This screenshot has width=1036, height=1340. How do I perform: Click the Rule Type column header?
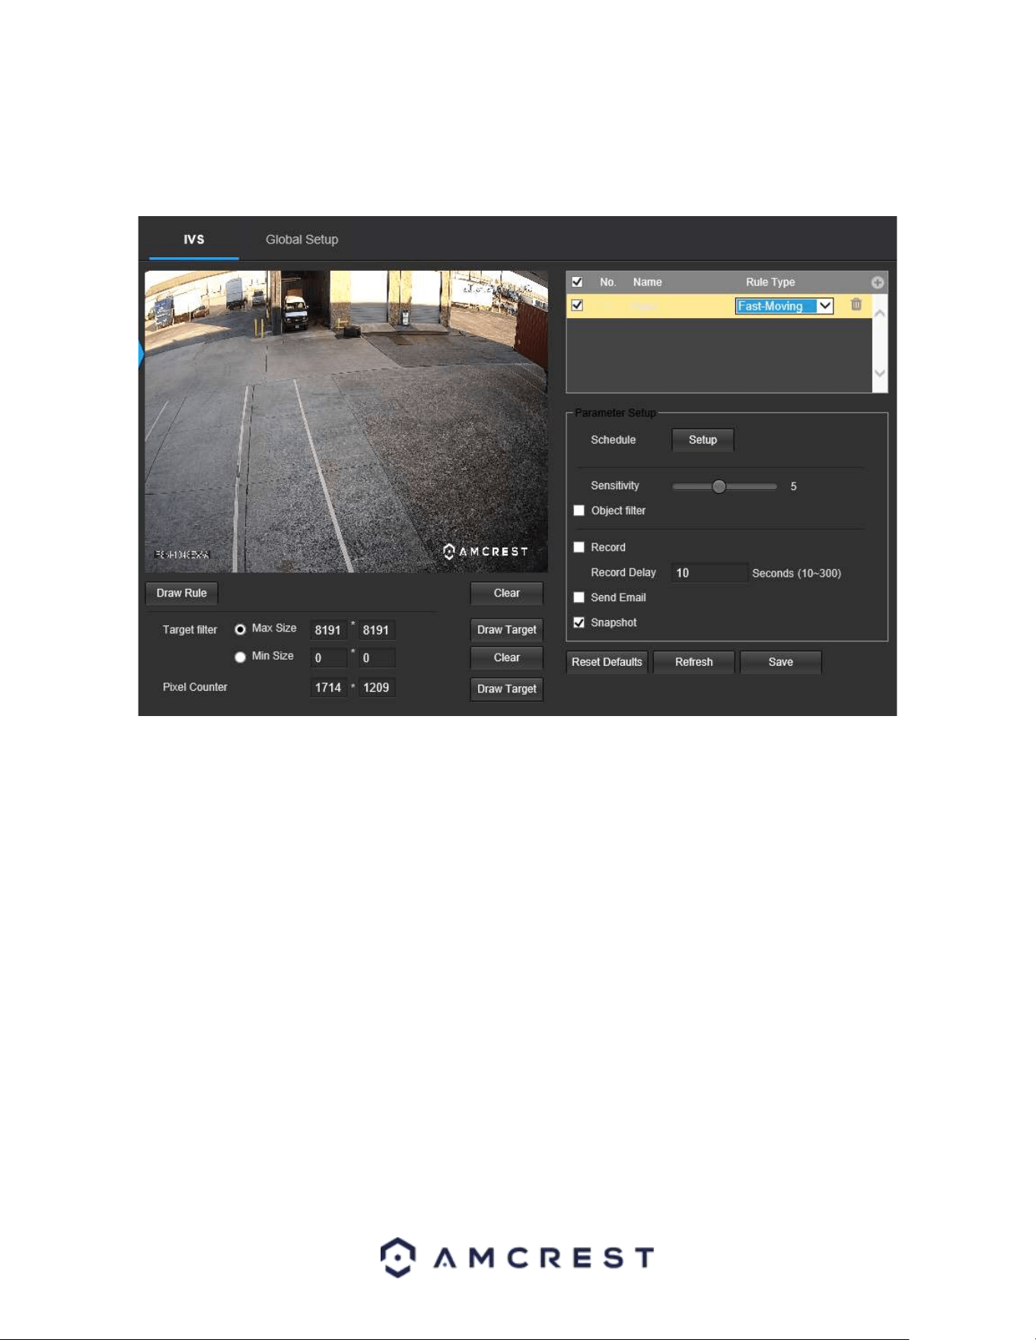tap(770, 282)
